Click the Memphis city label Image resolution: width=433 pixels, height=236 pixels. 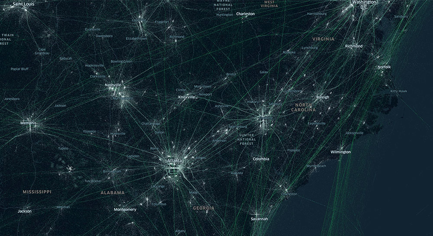29,123
